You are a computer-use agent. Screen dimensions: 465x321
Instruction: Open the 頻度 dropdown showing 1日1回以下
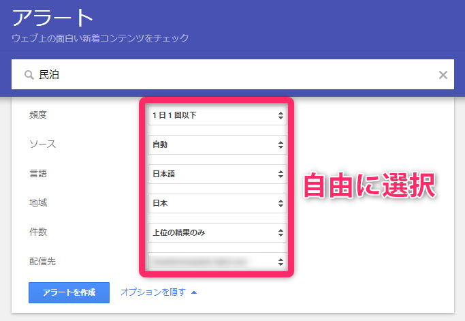tap(217, 115)
